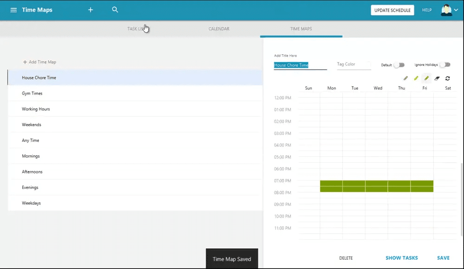Viewport: 464px width, 269px height.
Task: Click the circular arrows reset icon
Action: click(447, 78)
